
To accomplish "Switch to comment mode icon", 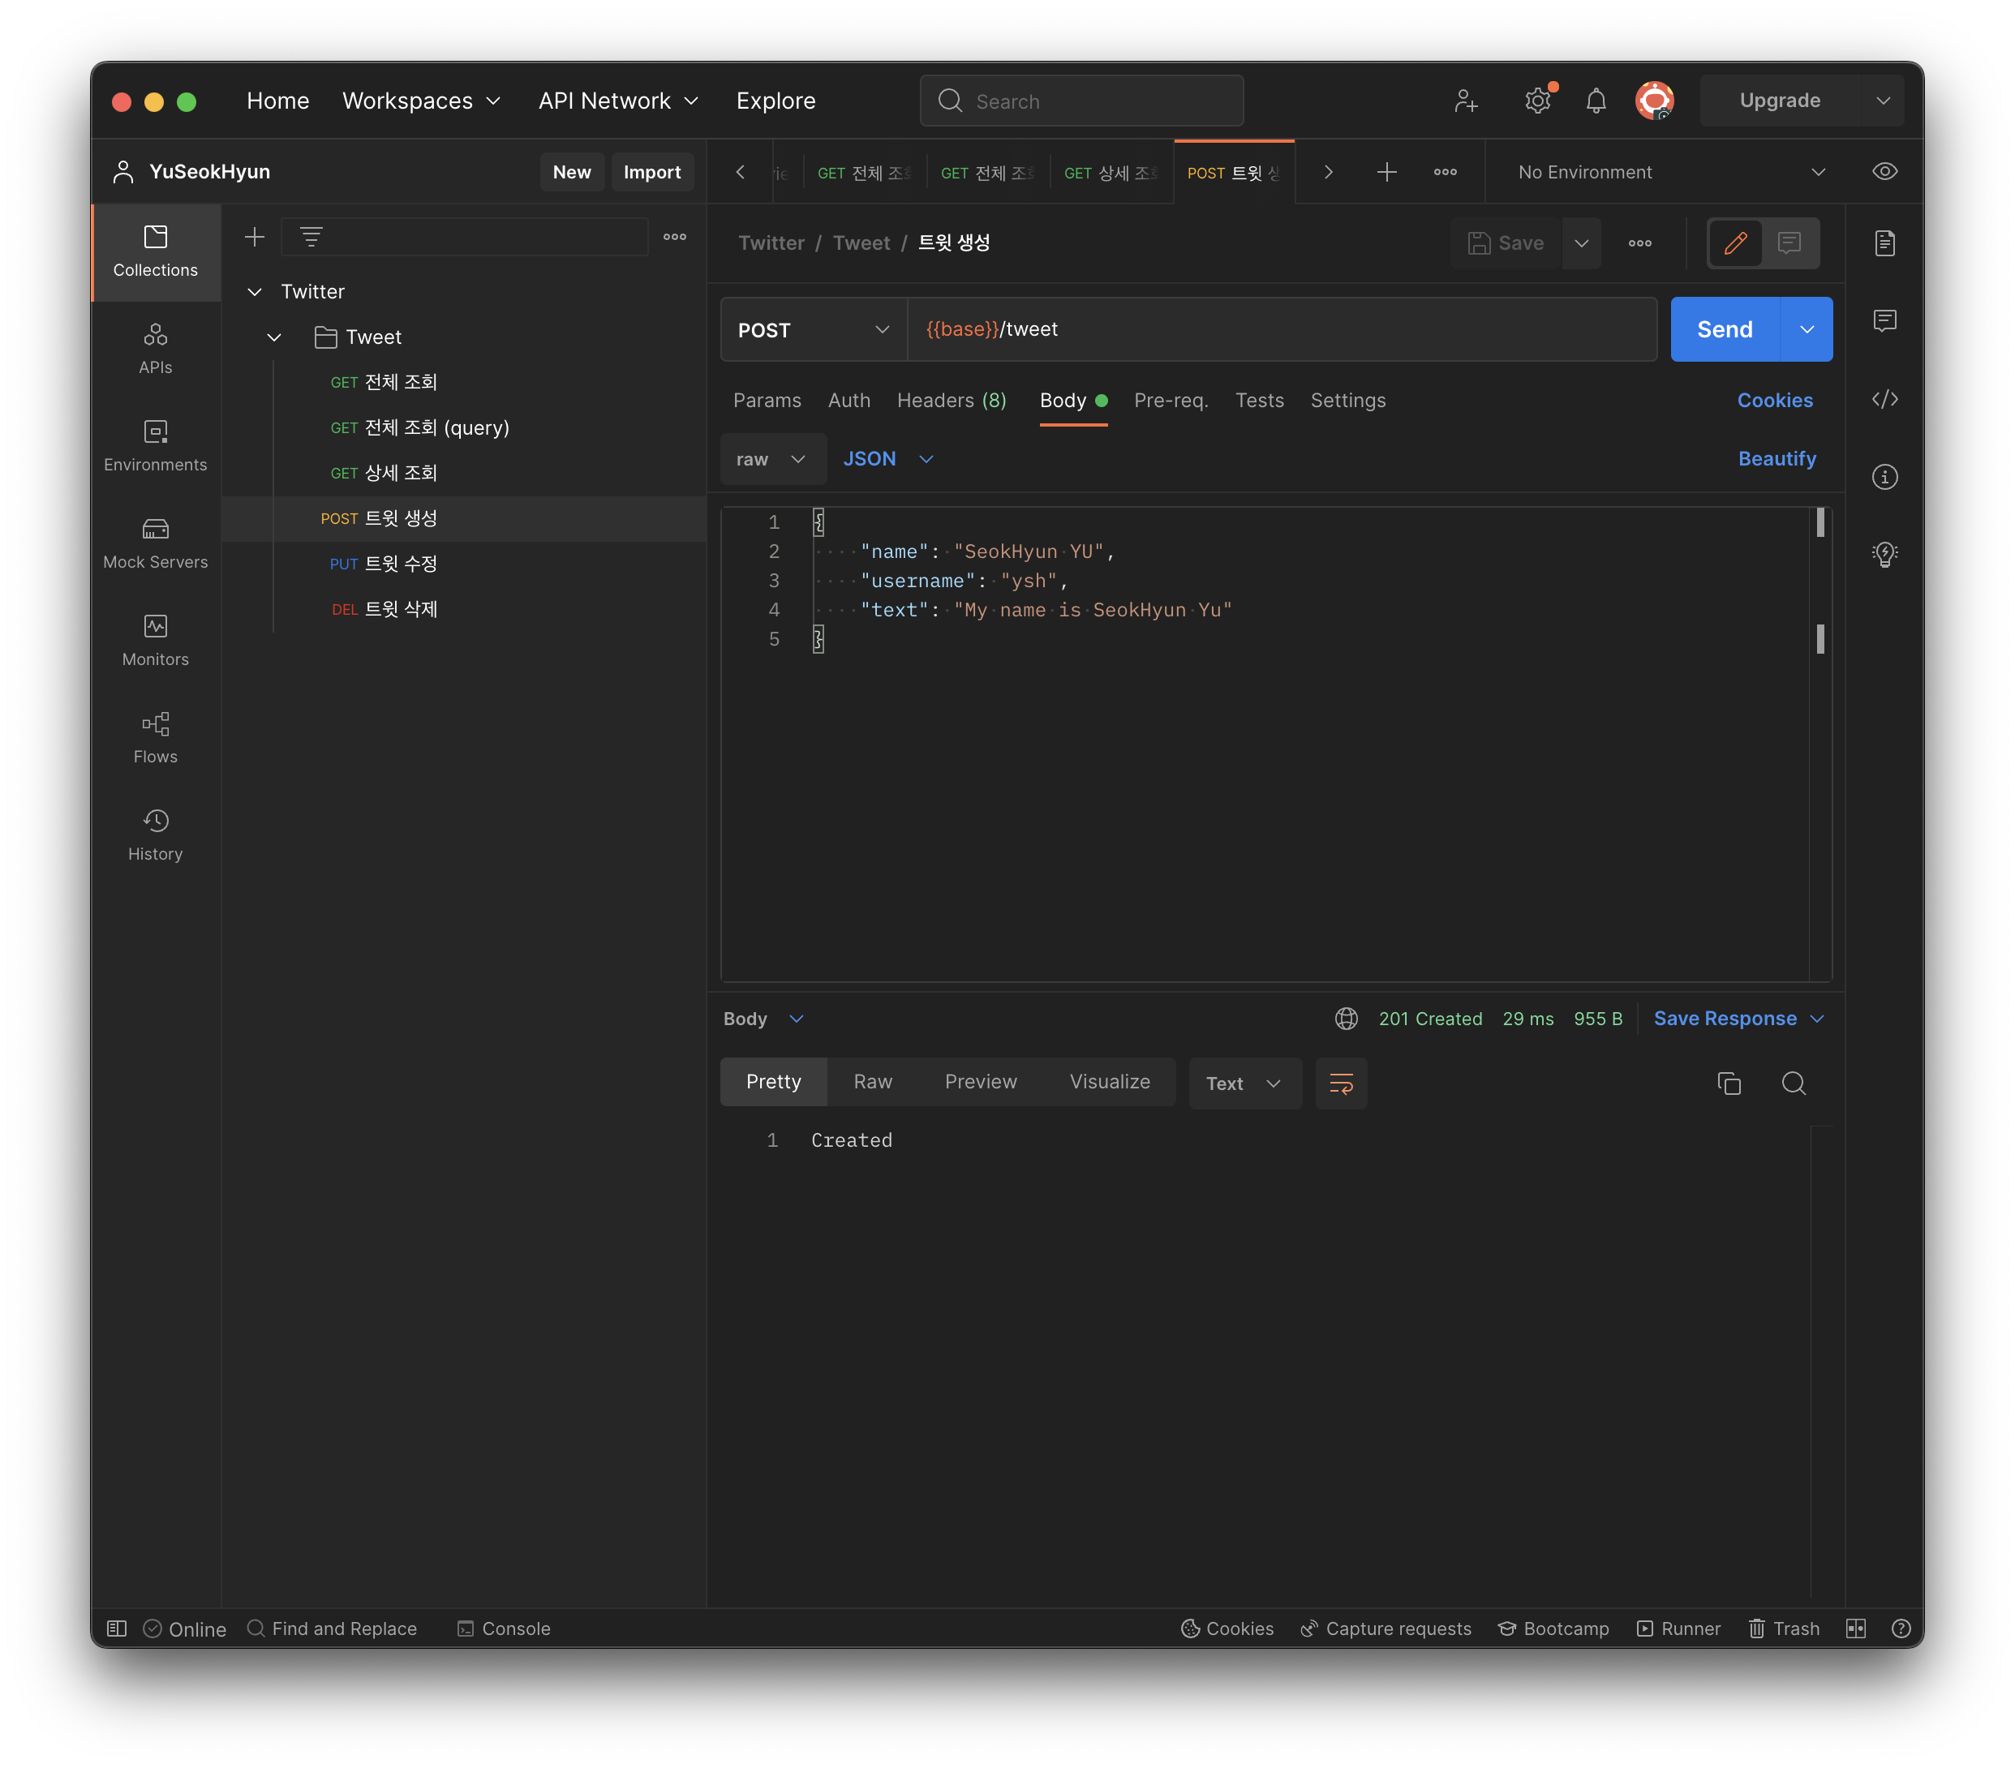I will [x=1788, y=242].
